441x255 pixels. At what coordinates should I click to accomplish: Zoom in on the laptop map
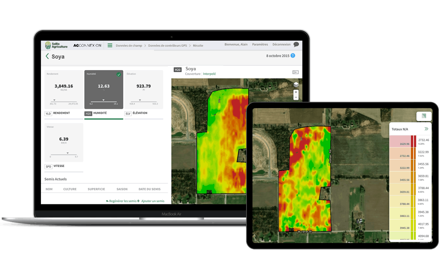pos(296,92)
